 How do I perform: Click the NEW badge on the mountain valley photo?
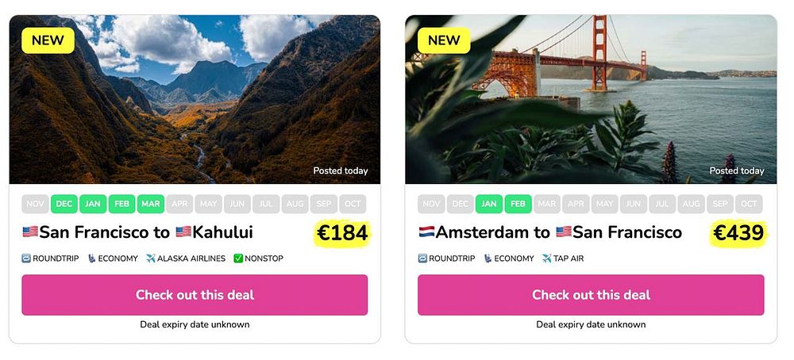[48, 40]
